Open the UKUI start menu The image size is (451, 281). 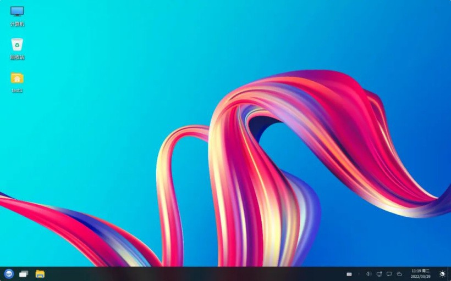[9, 273]
